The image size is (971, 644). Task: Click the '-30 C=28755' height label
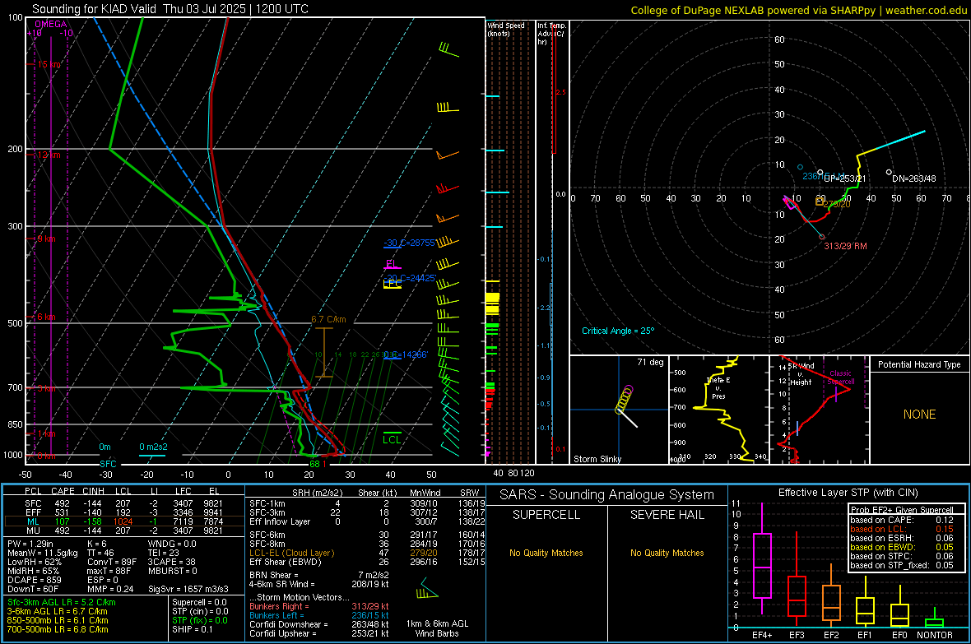409,243
